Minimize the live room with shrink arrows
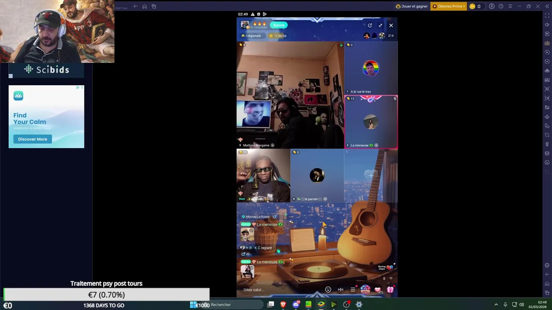 (380, 25)
